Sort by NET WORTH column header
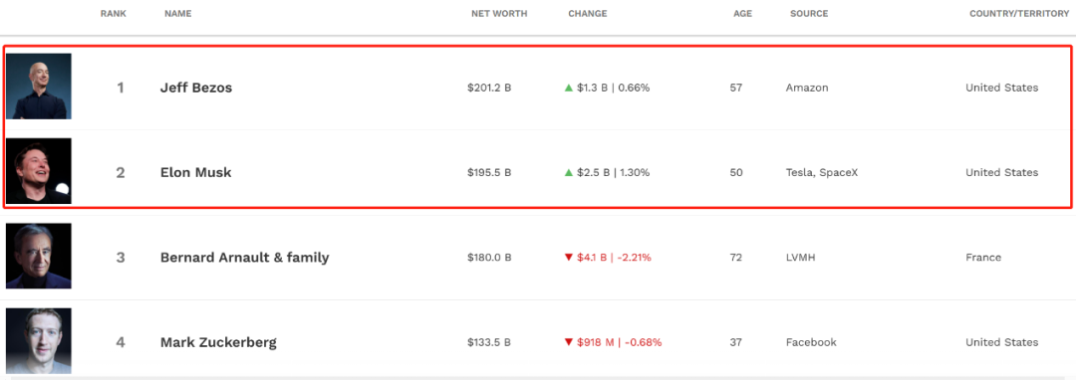Image resolution: width=1076 pixels, height=380 pixels. tap(499, 14)
